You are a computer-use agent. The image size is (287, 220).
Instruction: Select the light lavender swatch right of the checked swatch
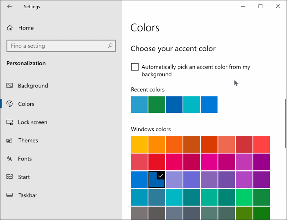[174, 179]
